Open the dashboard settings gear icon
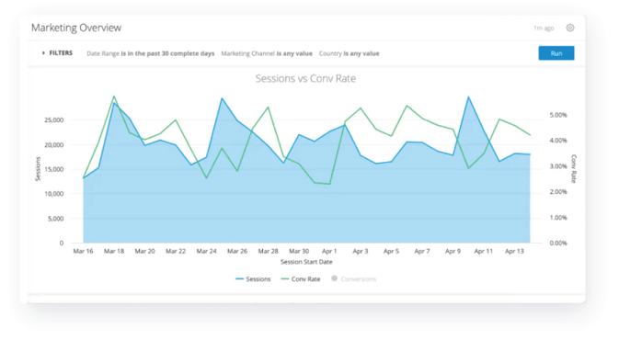This screenshot has width=619, height=340. pyautogui.click(x=570, y=28)
